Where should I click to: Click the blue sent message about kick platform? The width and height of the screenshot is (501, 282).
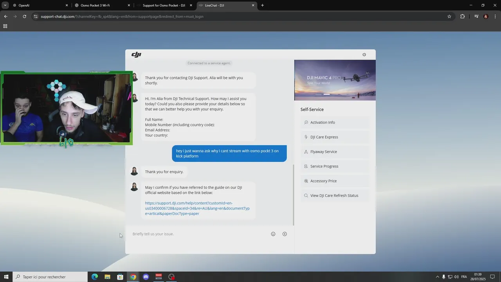click(229, 154)
